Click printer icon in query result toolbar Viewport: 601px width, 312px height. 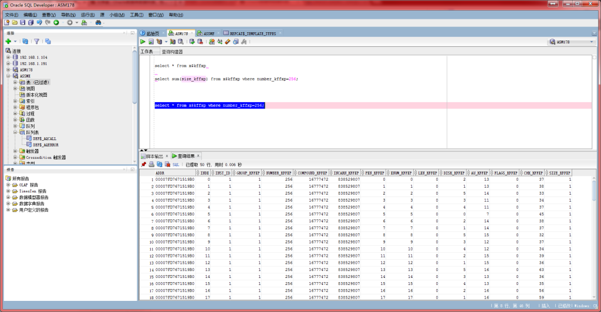click(x=151, y=165)
